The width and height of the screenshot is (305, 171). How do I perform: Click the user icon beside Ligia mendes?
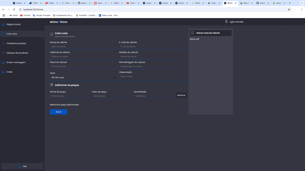[x=226, y=21]
